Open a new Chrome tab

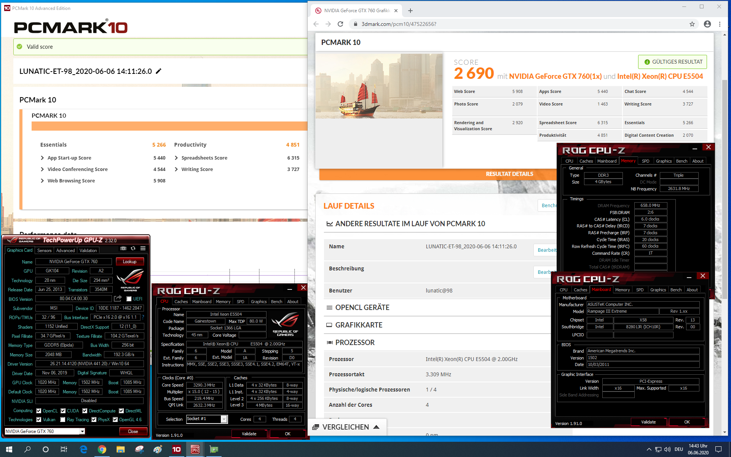410,11
